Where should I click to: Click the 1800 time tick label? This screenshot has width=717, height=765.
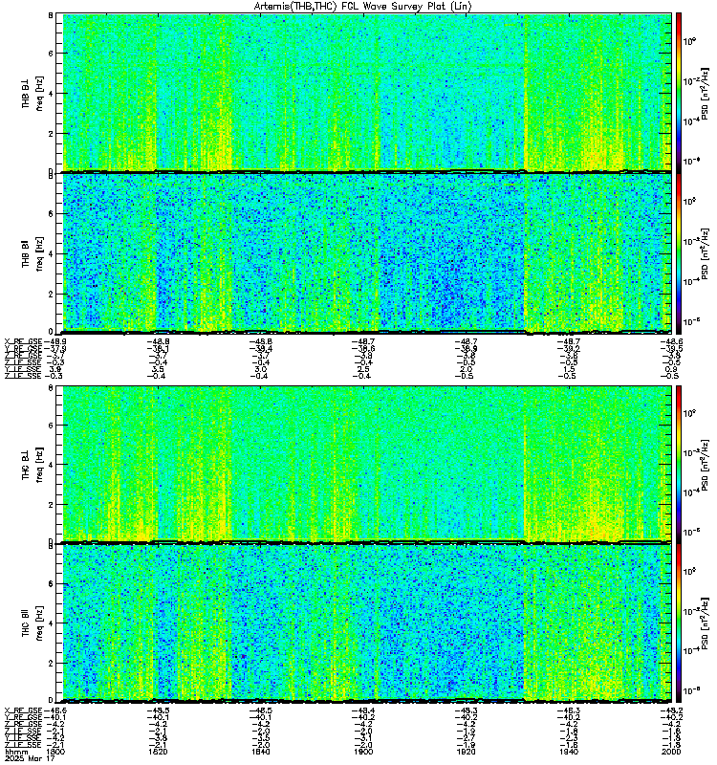(54, 752)
